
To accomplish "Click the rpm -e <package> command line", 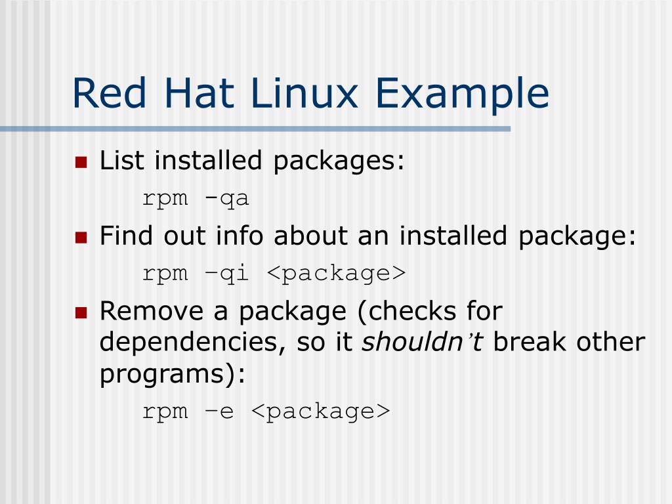I will tap(266, 412).
